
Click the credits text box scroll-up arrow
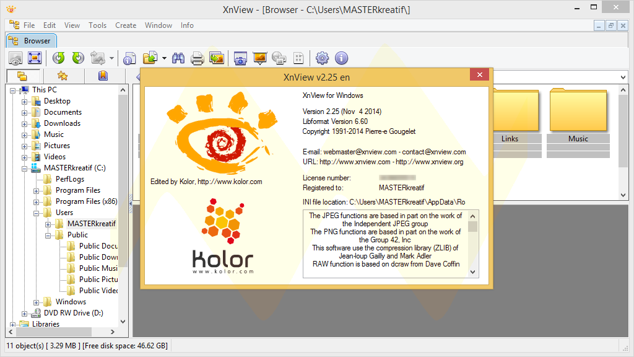point(472,216)
